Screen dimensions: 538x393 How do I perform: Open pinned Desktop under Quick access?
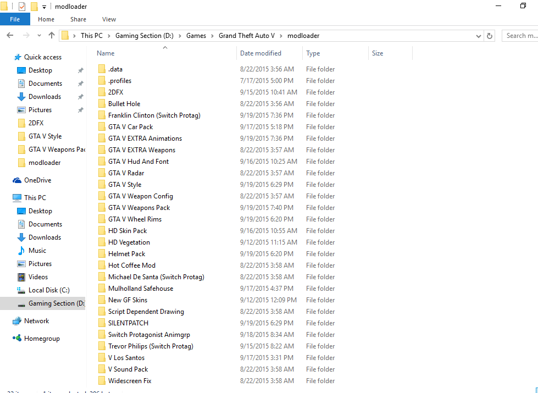40,70
